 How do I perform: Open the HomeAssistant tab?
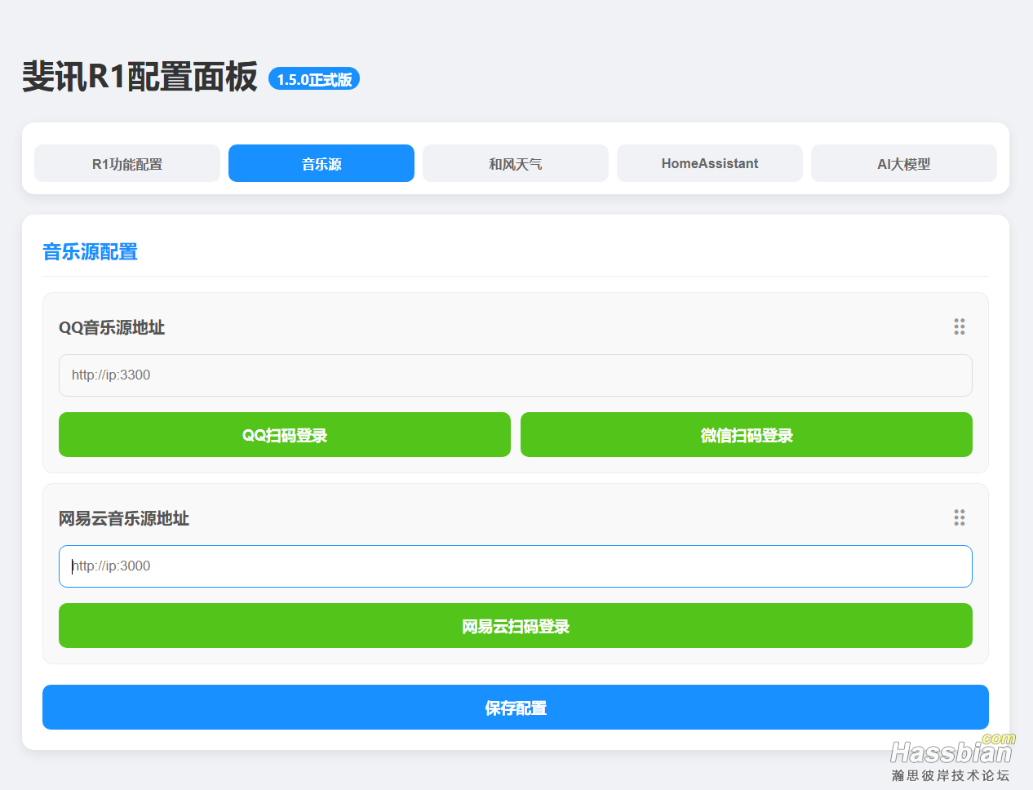tap(710, 163)
